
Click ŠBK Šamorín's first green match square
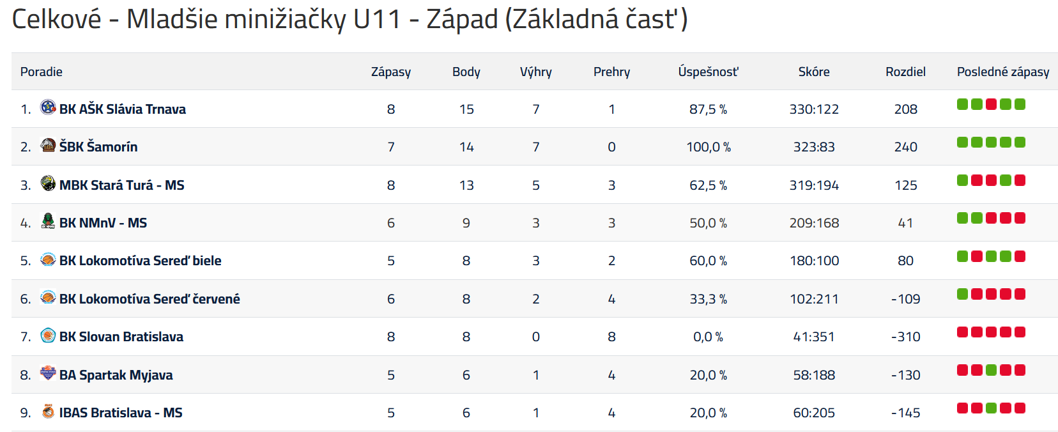click(963, 142)
